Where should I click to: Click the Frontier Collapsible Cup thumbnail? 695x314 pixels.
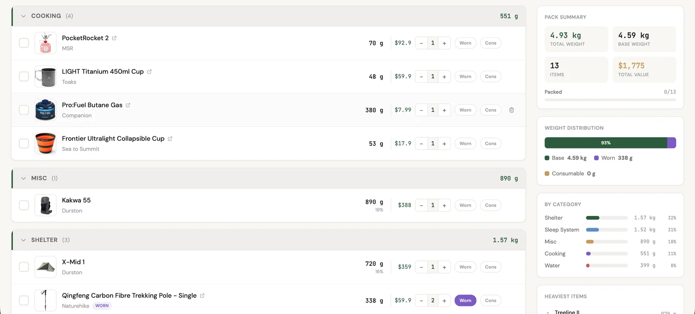45,143
